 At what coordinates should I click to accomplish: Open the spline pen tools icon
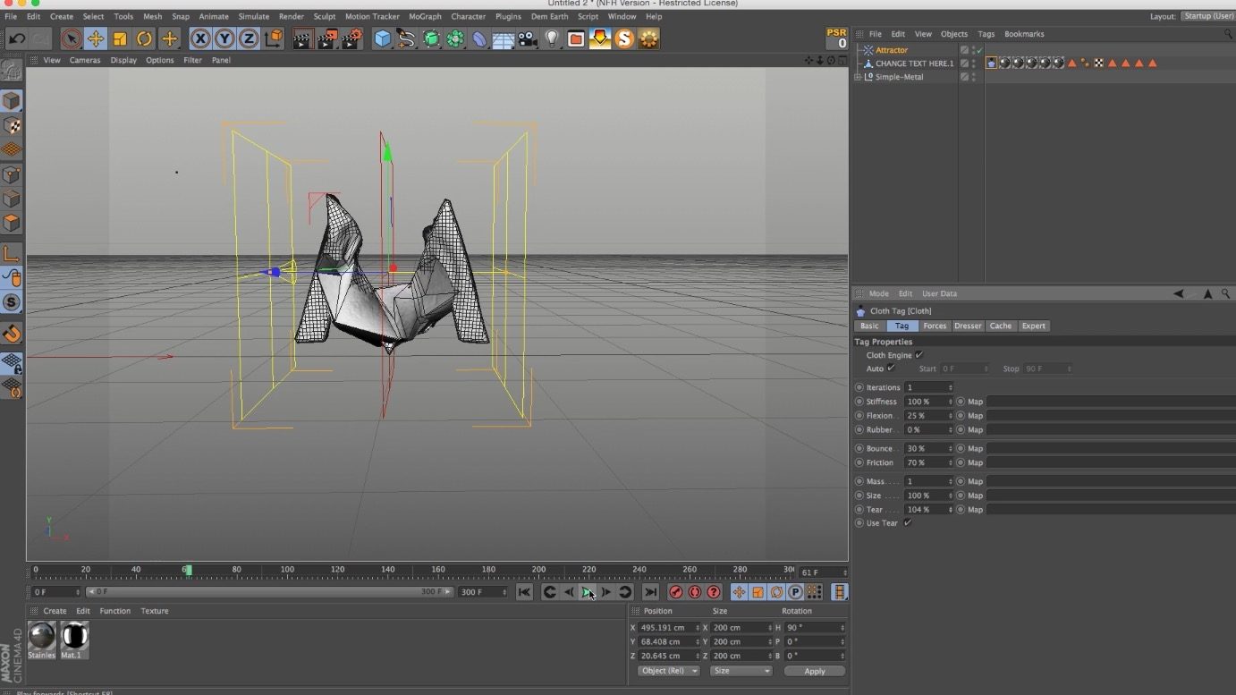pos(407,38)
